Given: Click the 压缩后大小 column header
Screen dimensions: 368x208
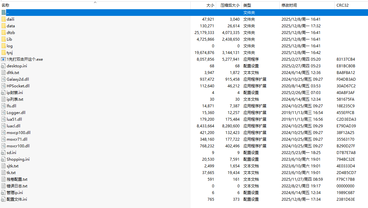Looking at the screenshot, I should pyautogui.click(x=230, y=5).
